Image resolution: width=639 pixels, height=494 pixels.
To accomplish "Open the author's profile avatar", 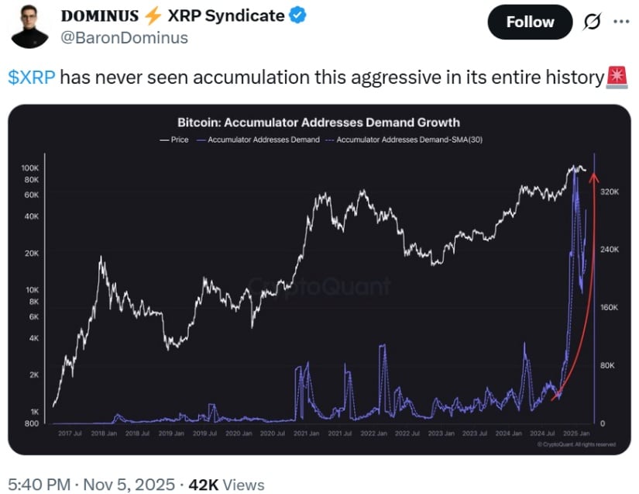I will point(30,26).
